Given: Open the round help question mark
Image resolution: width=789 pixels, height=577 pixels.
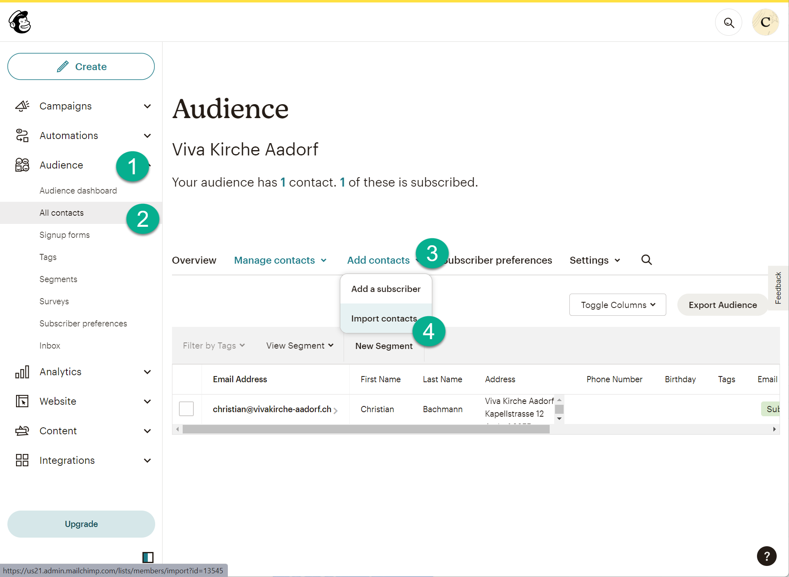Looking at the screenshot, I should tap(766, 556).
